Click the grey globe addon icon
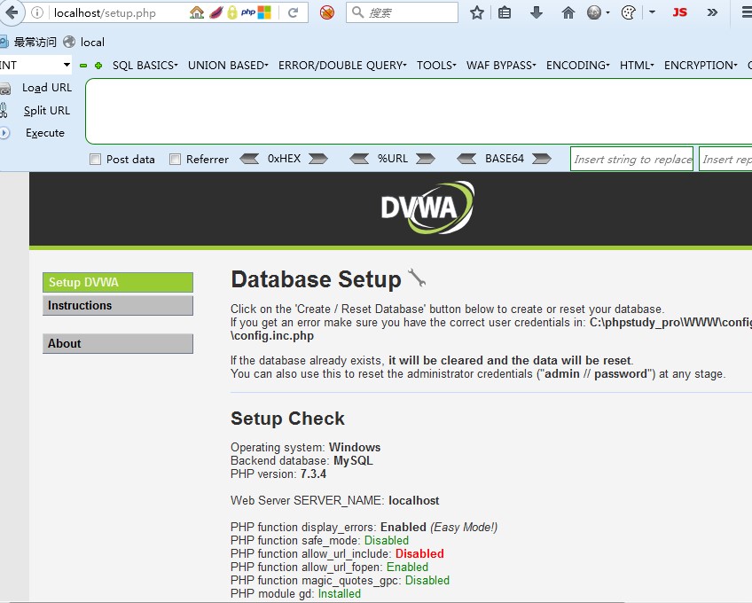Screen dimensions: 752x603 coord(594,12)
